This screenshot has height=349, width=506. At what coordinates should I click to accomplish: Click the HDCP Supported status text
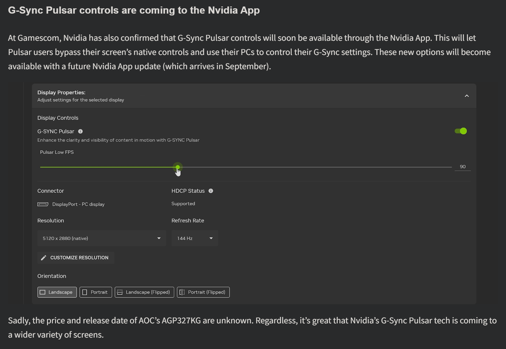[x=183, y=204]
